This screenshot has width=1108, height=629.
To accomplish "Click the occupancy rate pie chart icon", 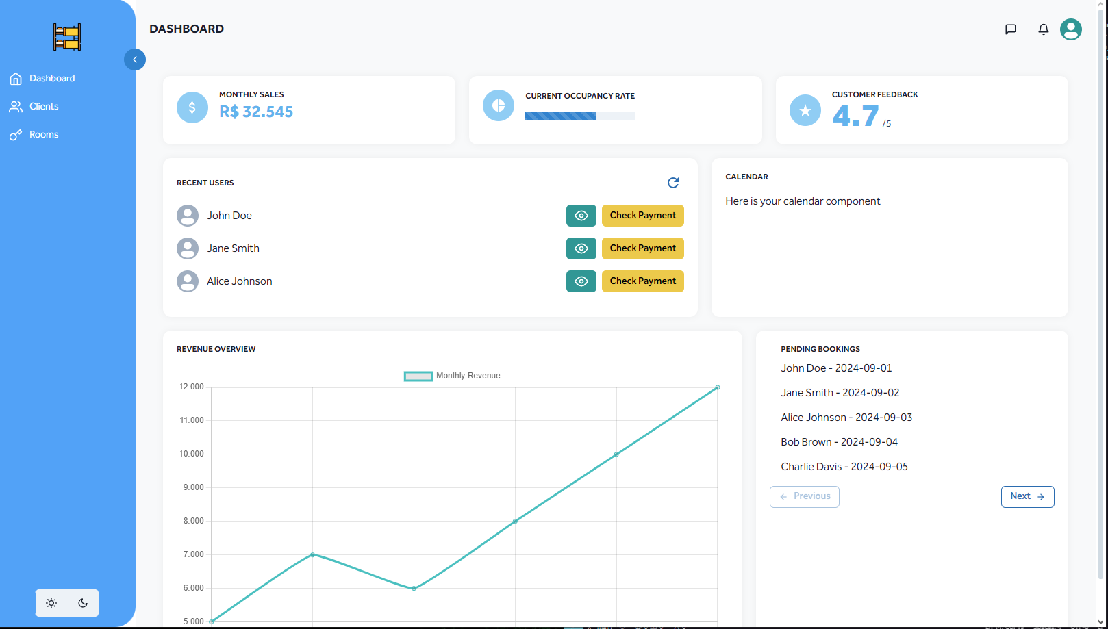I will (499, 105).
